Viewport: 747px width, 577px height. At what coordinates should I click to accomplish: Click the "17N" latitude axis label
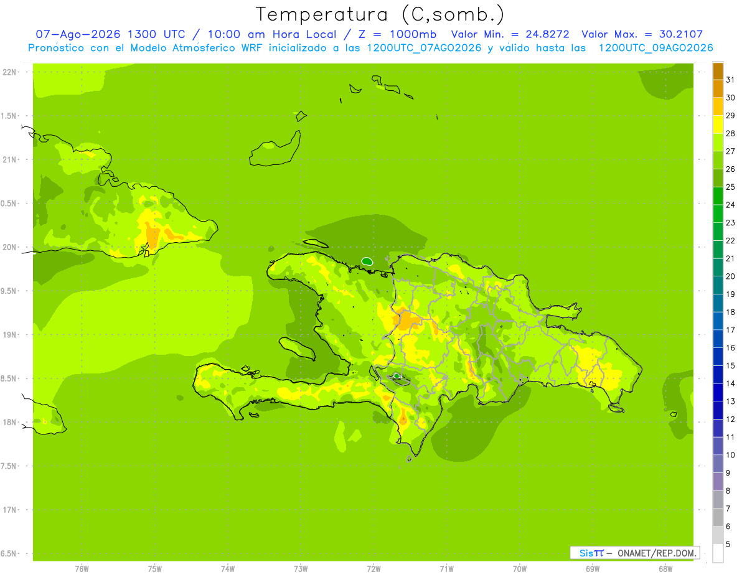pyautogui.click(x=9, y=510)
